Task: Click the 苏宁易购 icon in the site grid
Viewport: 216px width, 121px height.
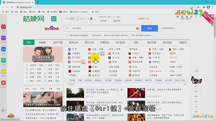Action: [69, 58]
